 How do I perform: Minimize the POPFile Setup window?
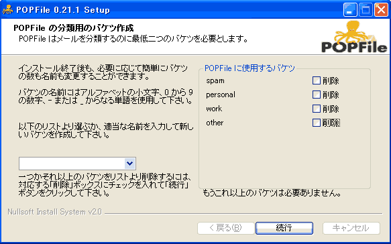click(350, 10)
